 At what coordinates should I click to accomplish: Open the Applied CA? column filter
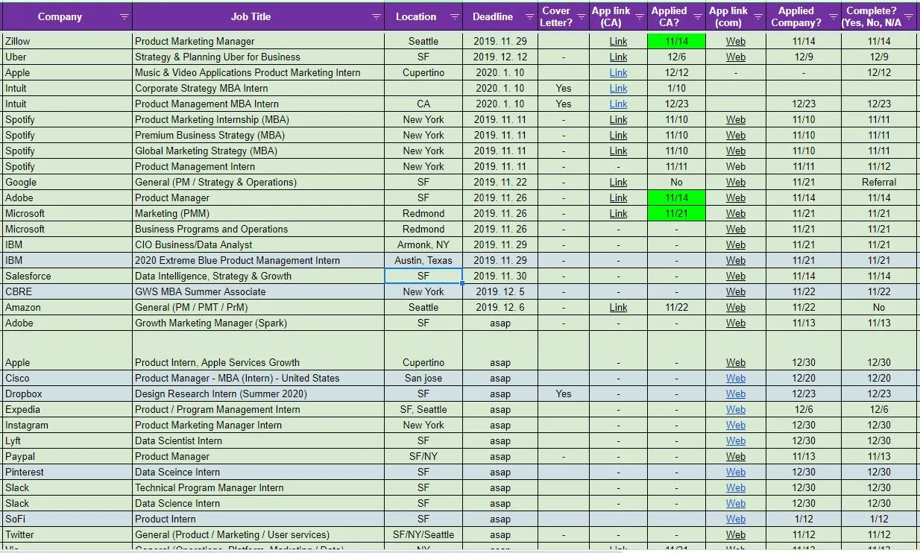[x=698, y=16]
